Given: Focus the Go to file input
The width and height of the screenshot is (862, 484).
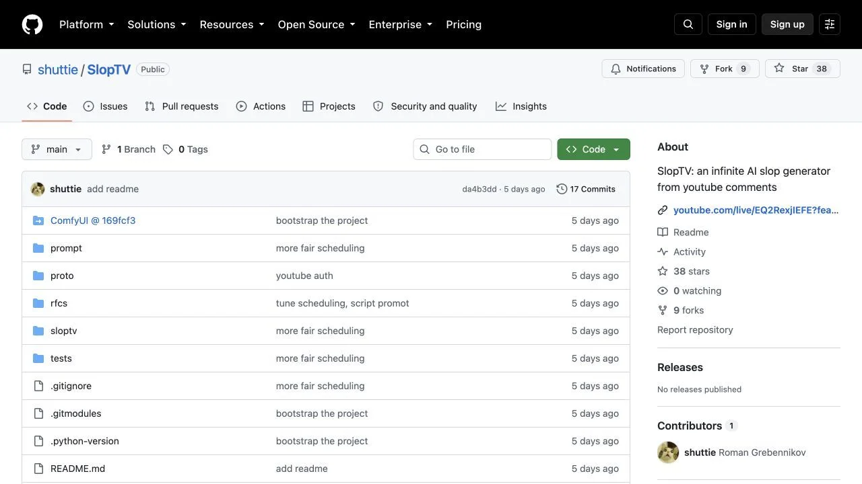Looking at the screenshot, I should click(x=482, y=149).
